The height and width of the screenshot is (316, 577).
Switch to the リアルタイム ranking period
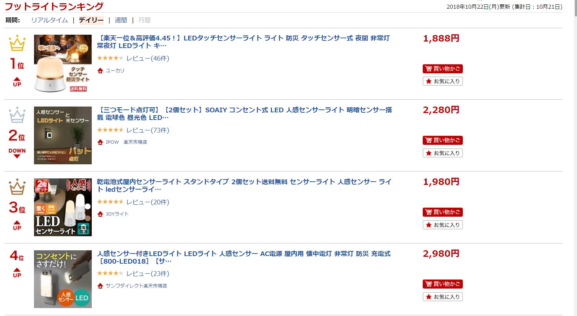pos(49,20)
